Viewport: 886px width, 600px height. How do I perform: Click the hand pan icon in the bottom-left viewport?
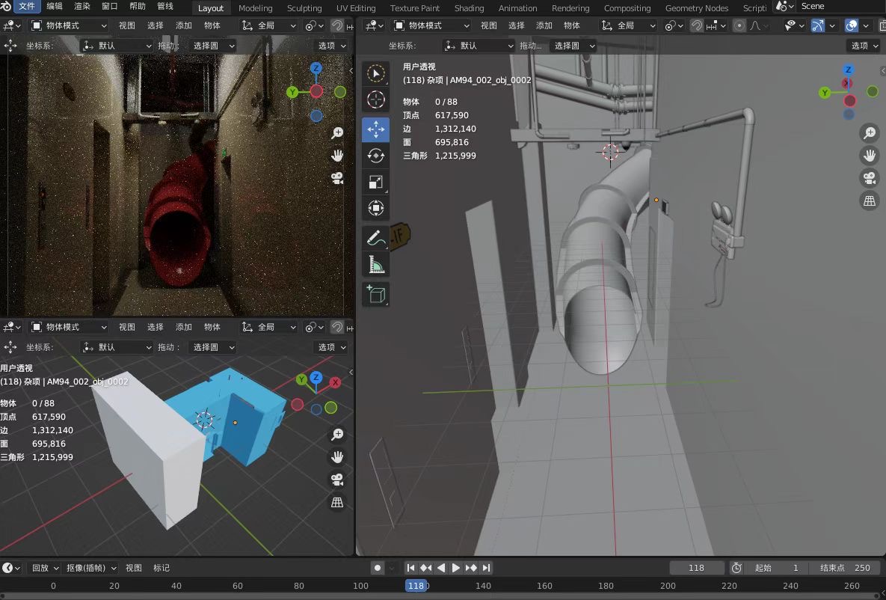pyautogui.click(x=337, y=456)
